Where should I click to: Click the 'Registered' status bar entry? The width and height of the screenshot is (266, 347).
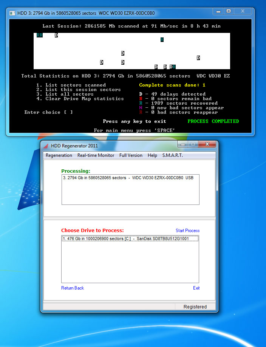[195, 307]
